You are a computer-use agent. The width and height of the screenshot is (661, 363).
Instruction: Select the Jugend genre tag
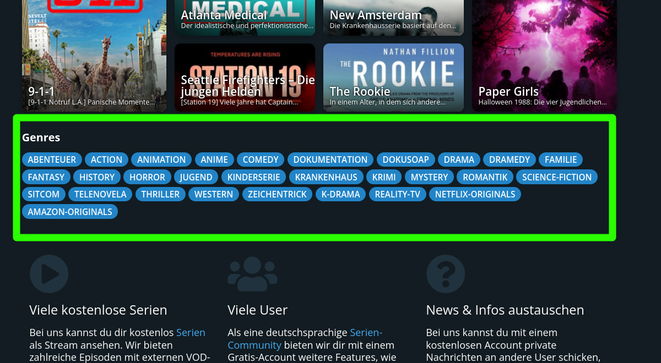196,177
